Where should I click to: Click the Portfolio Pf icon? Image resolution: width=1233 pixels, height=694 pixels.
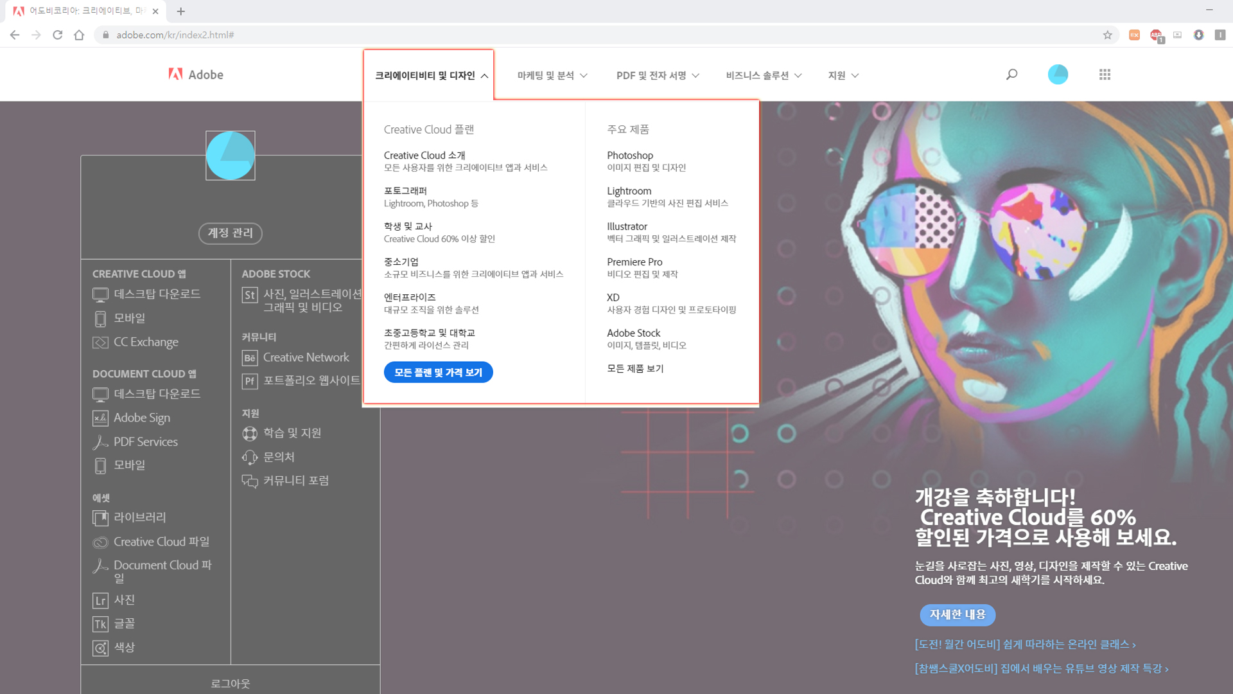pos(250,381)
